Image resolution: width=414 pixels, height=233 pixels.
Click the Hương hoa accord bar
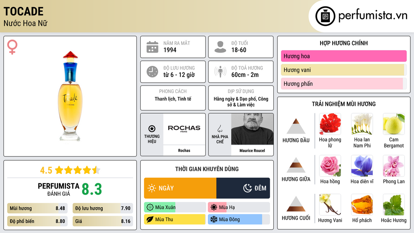(344, 56)
